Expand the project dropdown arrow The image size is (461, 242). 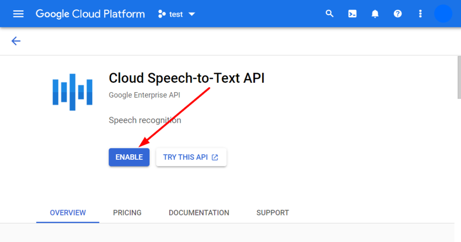click(x=191, y=14)
